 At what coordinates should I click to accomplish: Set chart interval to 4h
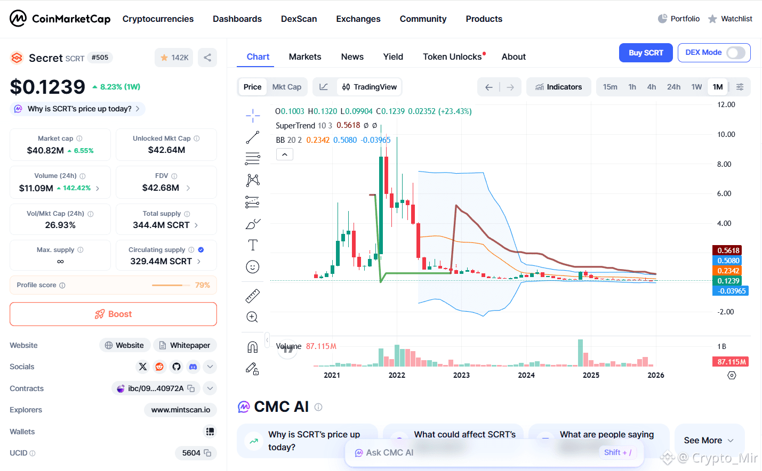(x=652, y=87)
